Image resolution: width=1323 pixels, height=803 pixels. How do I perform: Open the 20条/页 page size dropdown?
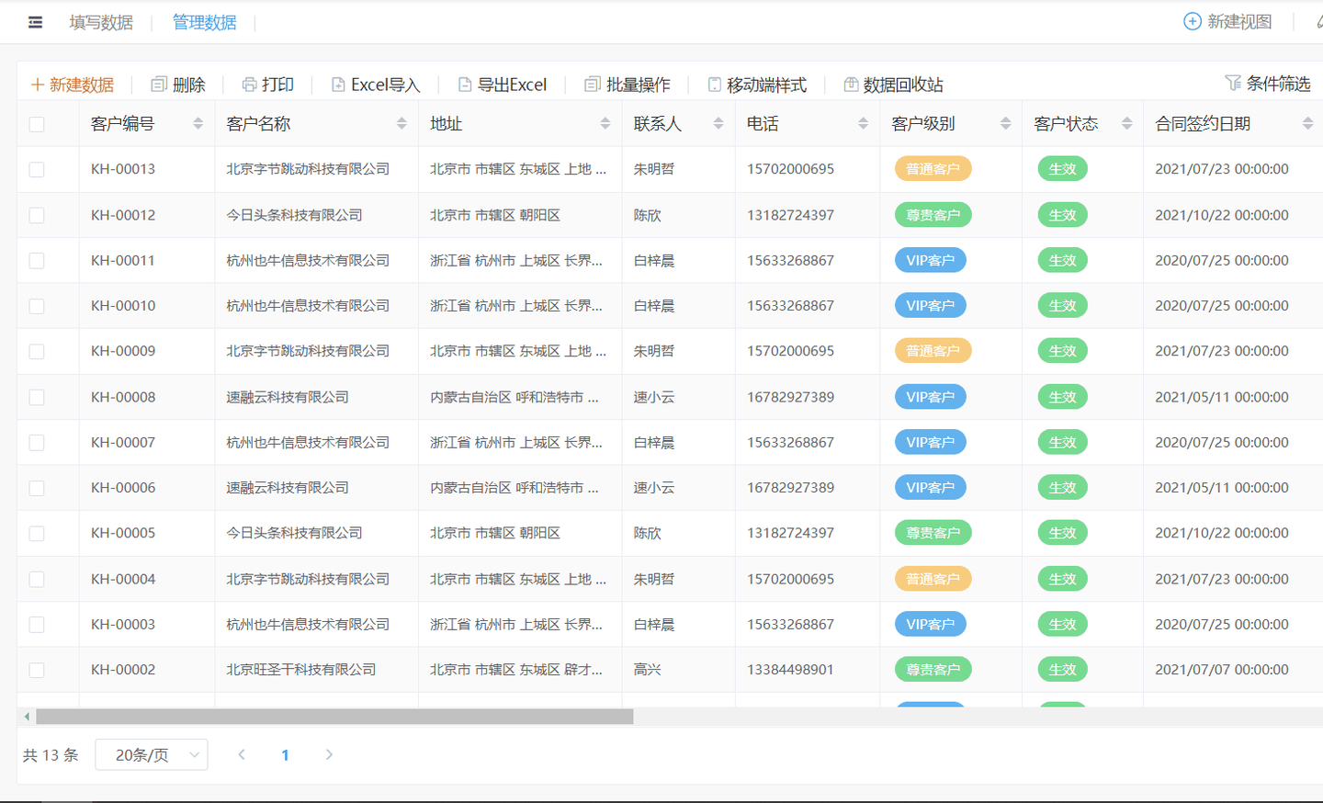(152, 754)
